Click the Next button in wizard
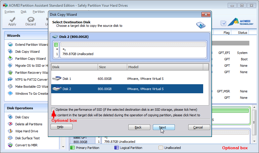 (164, 127)
